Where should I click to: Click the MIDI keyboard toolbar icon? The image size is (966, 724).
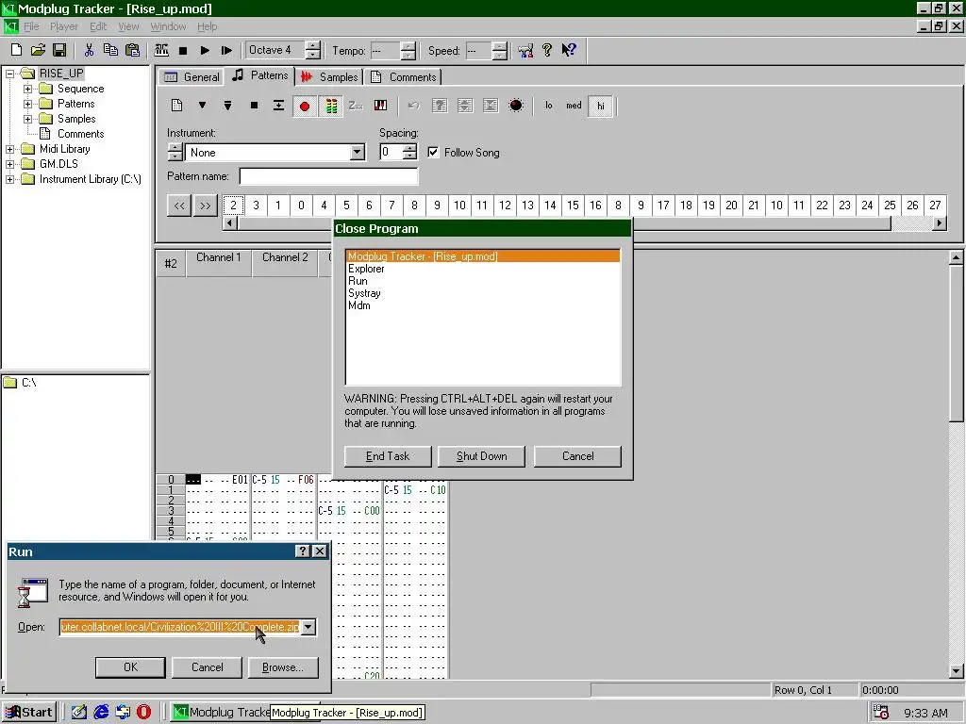[x=161, y=50]
